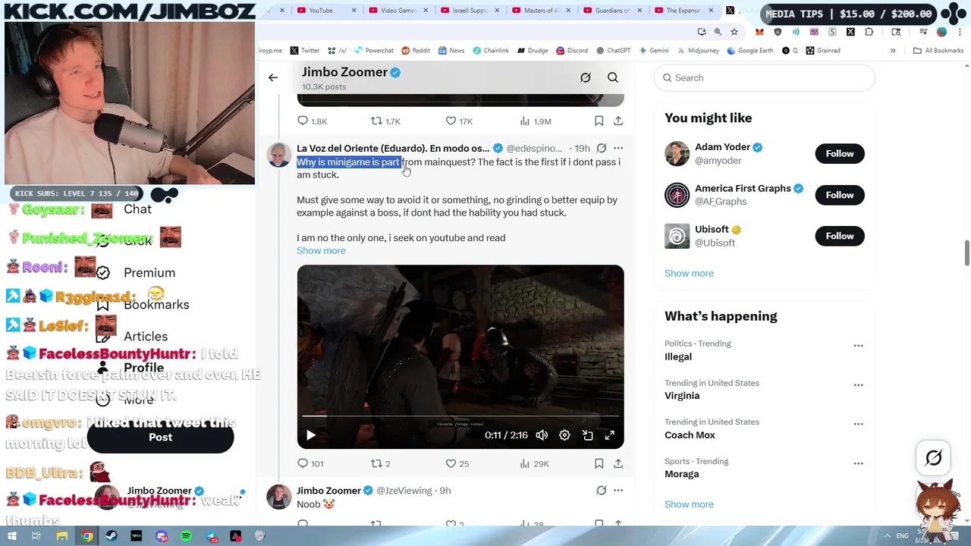Switch to the Video Games browser tab

click(398, 11)
